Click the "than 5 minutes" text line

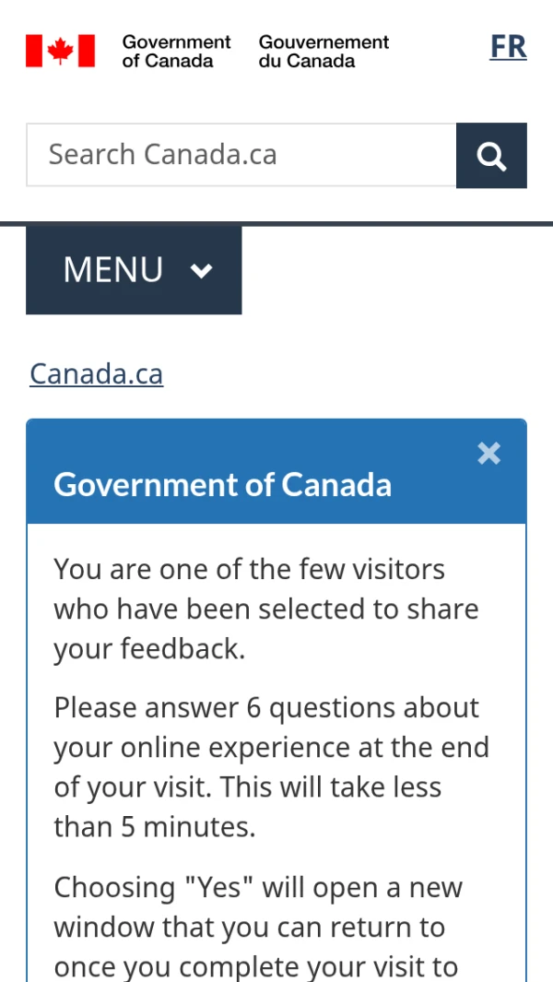(x=154, y=827)
